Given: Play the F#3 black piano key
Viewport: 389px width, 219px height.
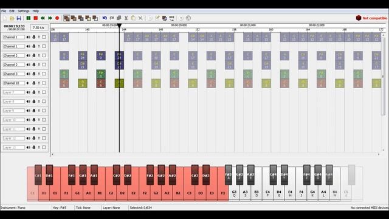Looking at the screenshot, I should click(229, 175).
